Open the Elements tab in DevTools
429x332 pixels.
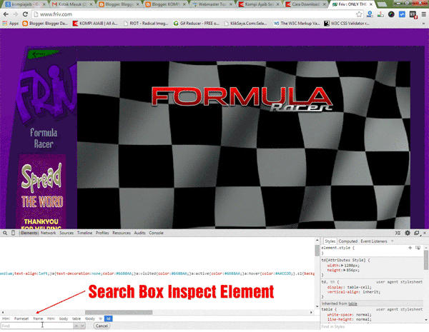pyautogui.click(x=29, y=233)
